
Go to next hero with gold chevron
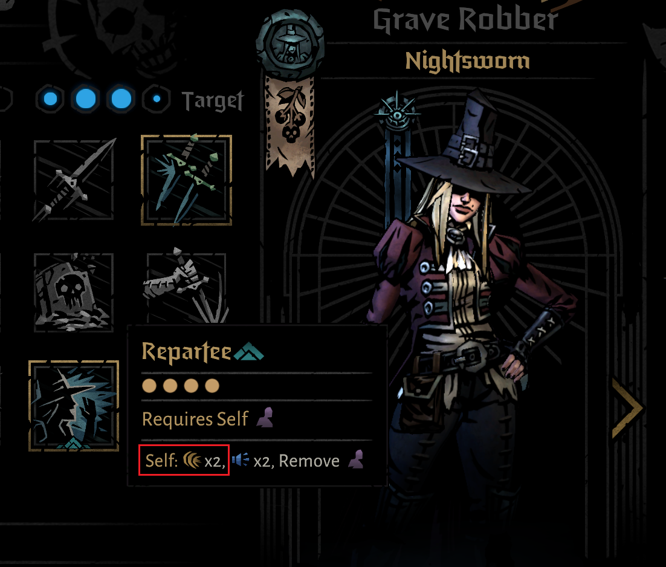pos(628,407)
